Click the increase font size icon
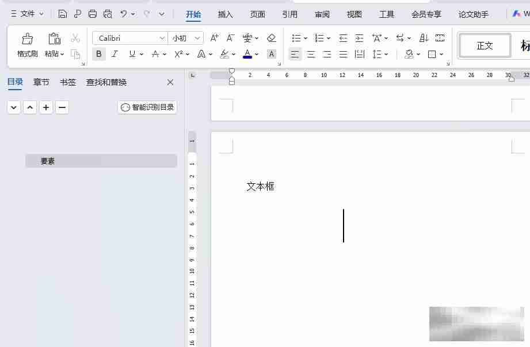This screenshot has width=530, height=347. [x=214, y=38]
